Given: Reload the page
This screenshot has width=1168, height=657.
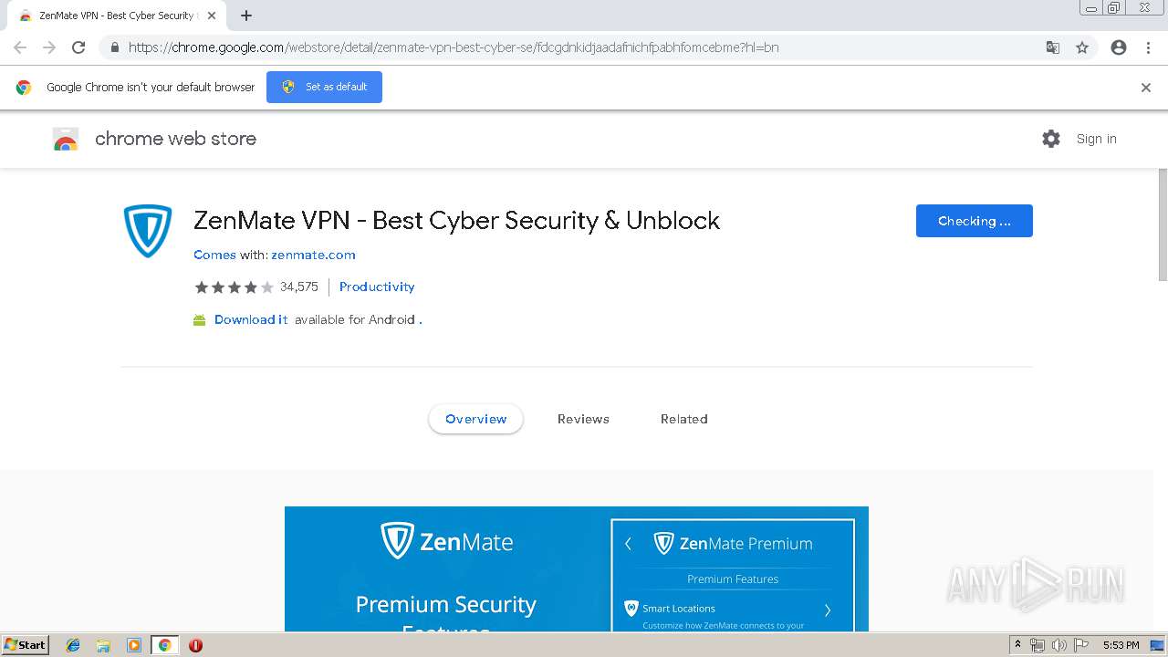Looking at the screenshot, I should point(78,47).
